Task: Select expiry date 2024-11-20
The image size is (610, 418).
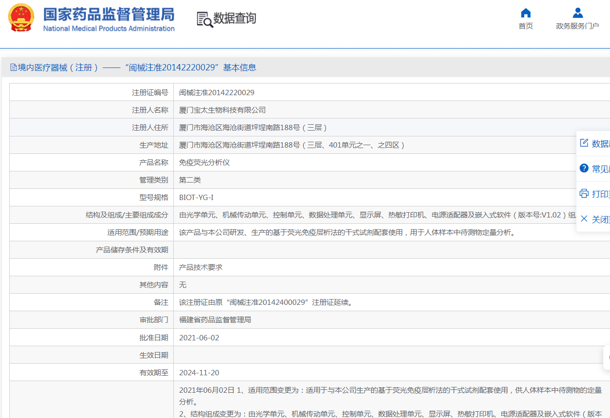Action: click(199, 372)
